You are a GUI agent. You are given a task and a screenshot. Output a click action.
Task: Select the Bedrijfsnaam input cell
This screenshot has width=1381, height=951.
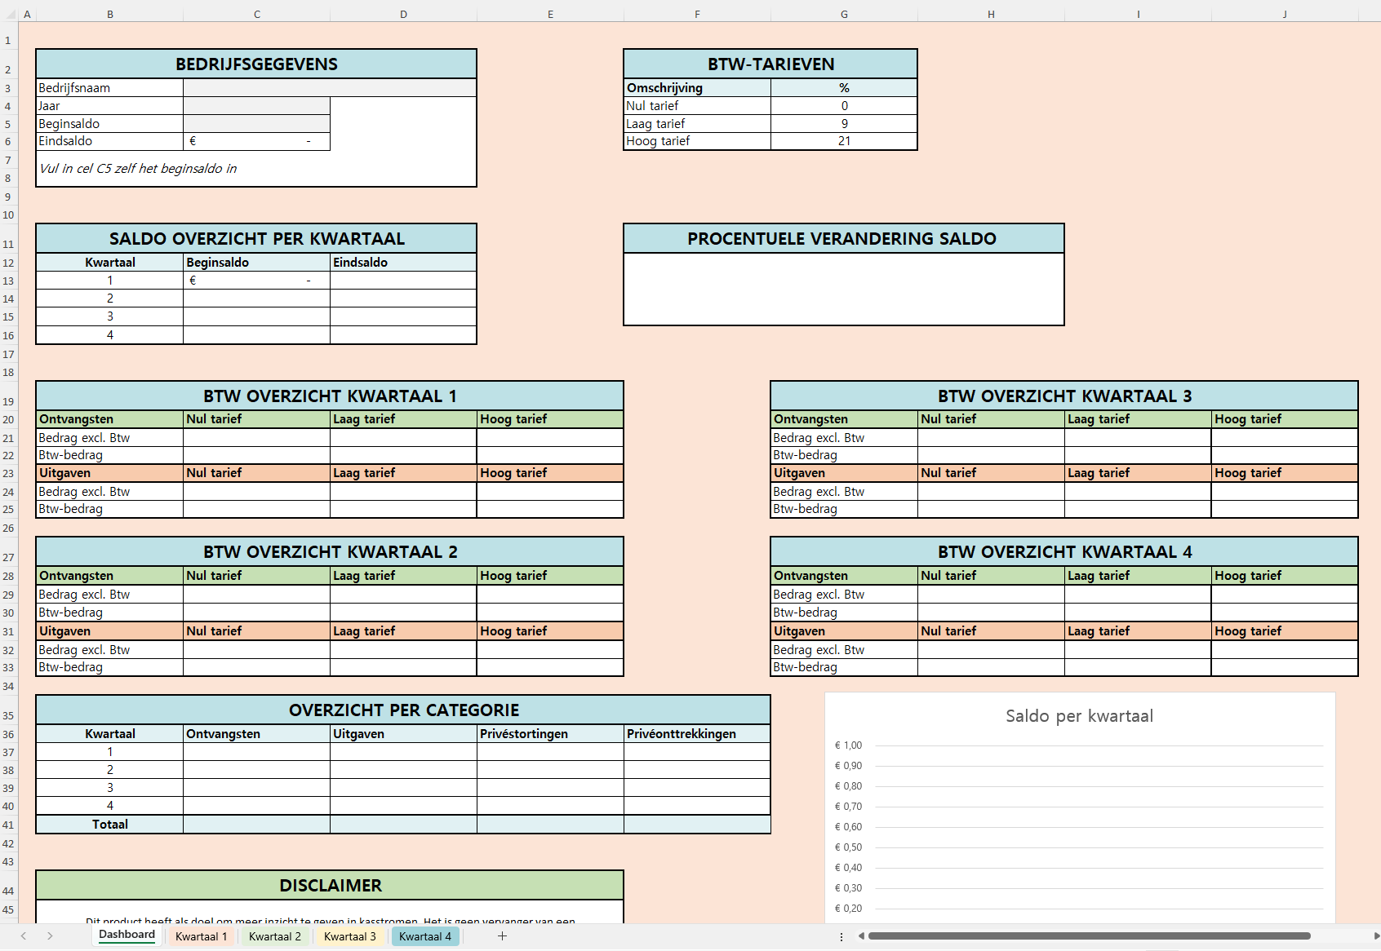pyautogui.click(x=330, y=88)
